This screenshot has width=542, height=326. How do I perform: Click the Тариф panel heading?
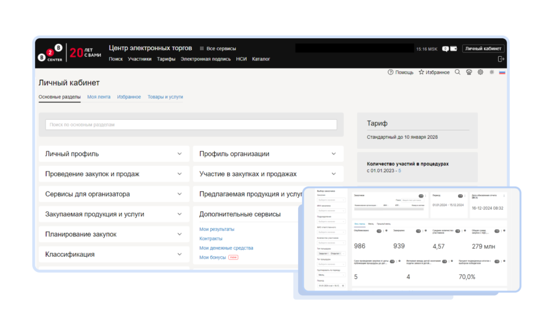[x=377, y=123]
